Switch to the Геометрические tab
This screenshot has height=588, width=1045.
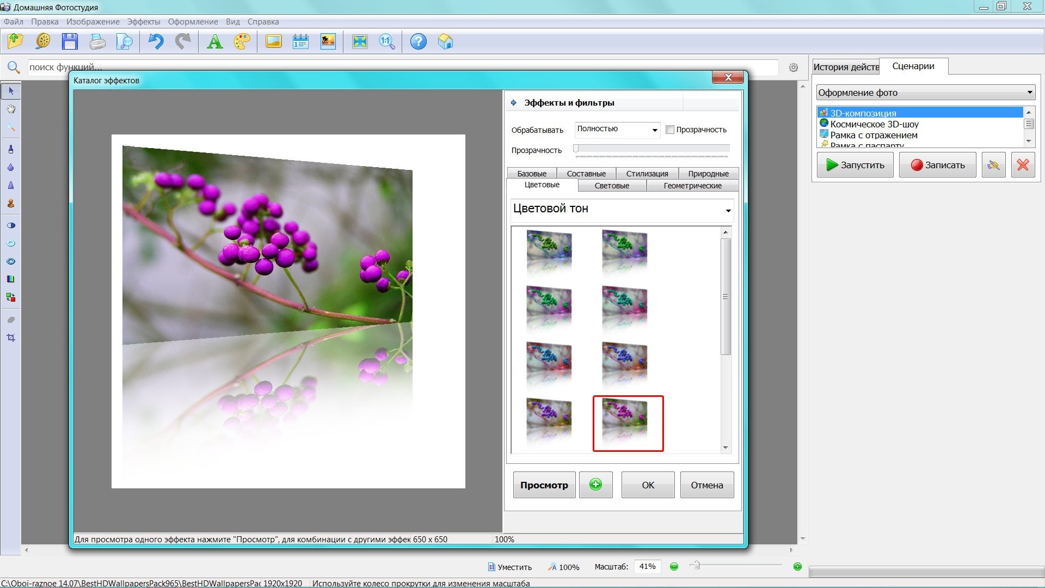coord(691,185)
